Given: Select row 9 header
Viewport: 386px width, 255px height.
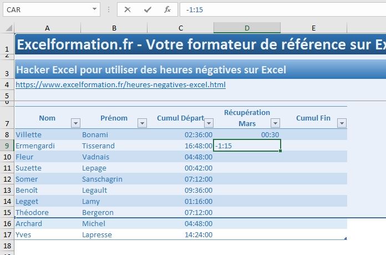Looking at the screenshot, I should pos(7,146).
